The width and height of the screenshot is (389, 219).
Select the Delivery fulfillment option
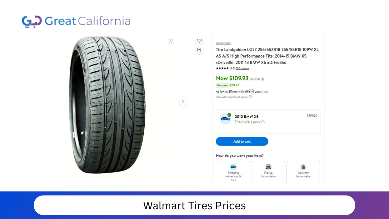pos(303,172)
